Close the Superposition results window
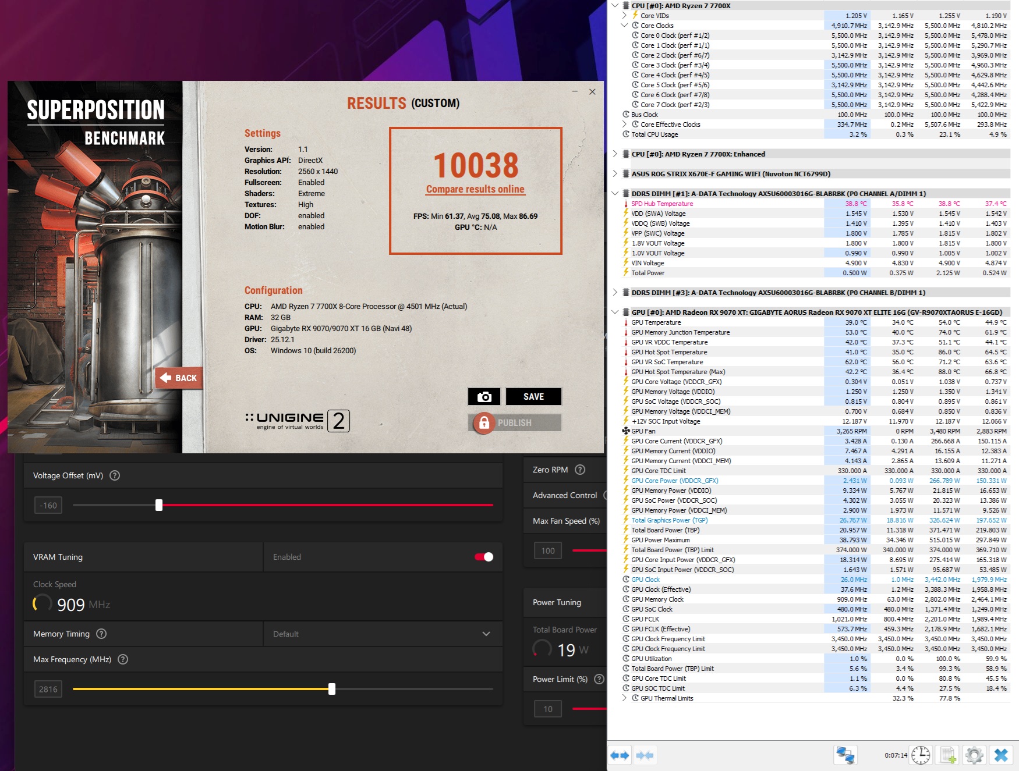The image size is (1019, 771). (592, 91)
